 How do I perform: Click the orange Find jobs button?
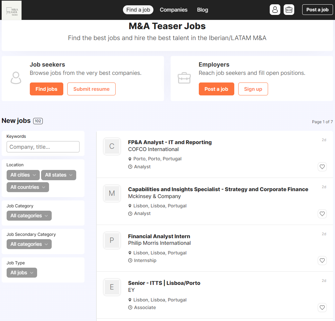coord(47,89)
